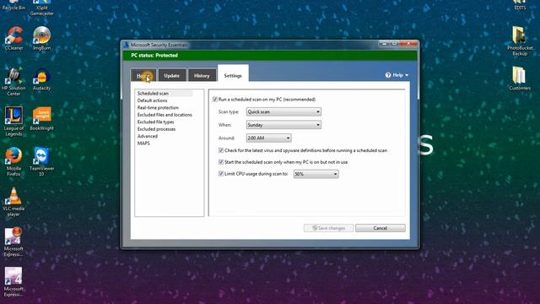
Task: Switch to the Update tab
Action: click(x=172, y=75)
